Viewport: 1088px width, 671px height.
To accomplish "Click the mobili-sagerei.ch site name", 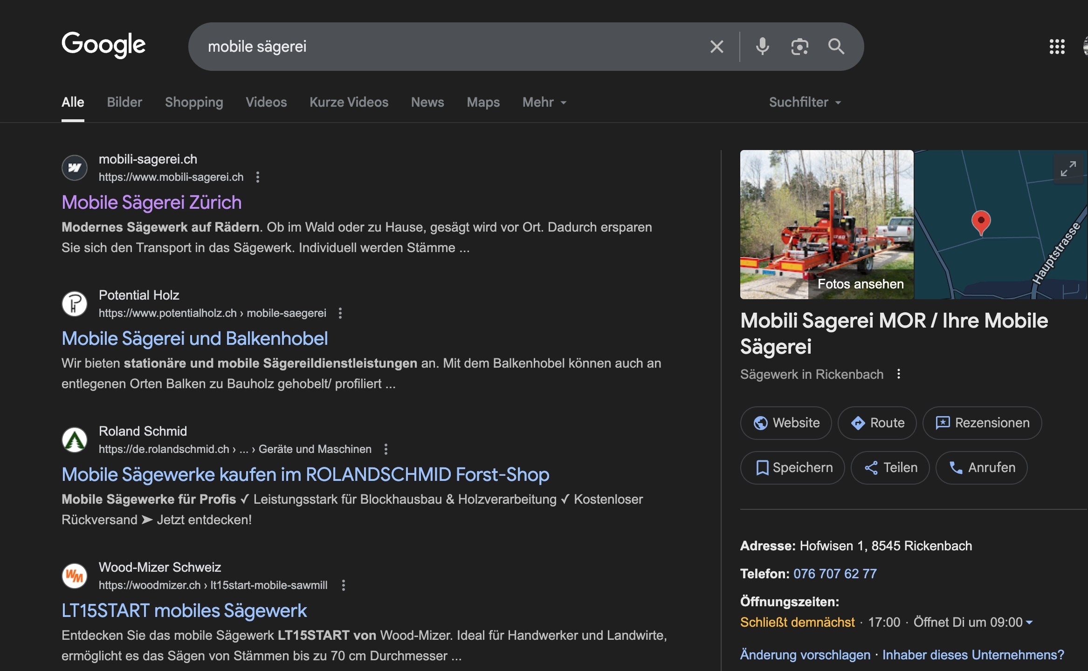I will 148,159.
